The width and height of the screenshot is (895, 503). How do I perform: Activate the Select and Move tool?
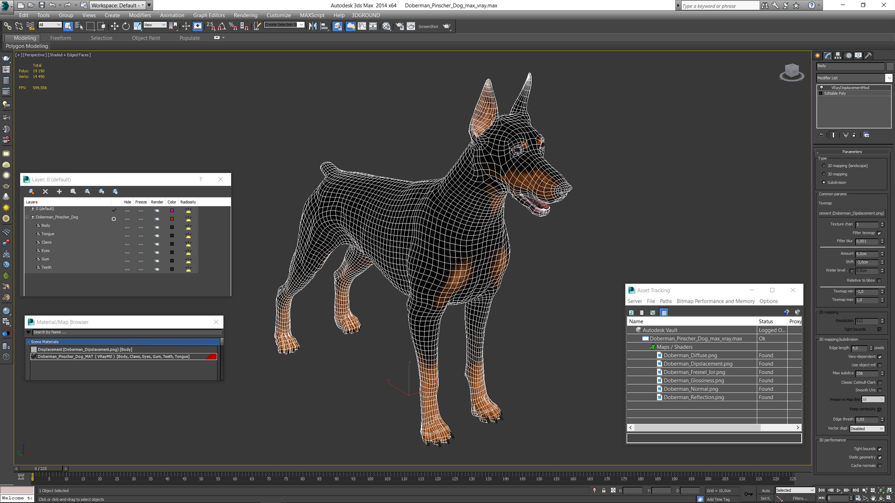click(x=115, y=26)
